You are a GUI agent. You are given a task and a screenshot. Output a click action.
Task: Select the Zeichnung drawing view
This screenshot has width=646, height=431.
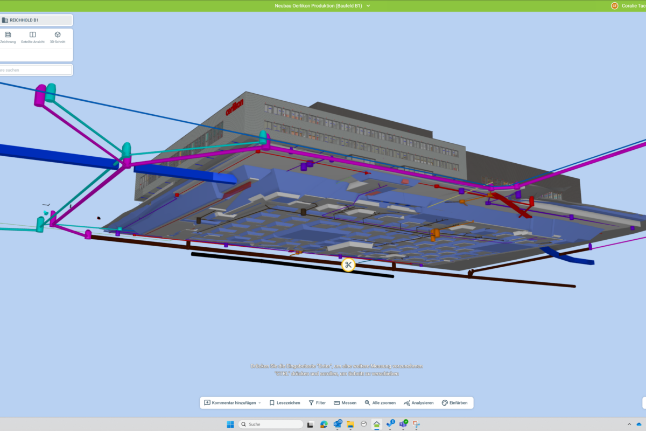coord(8,37)
